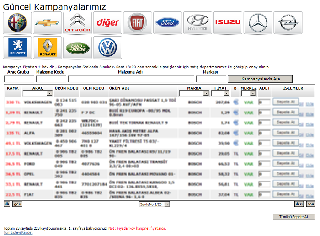
Task: Select the Chevrolet brand logo
Action: point(47,23)
